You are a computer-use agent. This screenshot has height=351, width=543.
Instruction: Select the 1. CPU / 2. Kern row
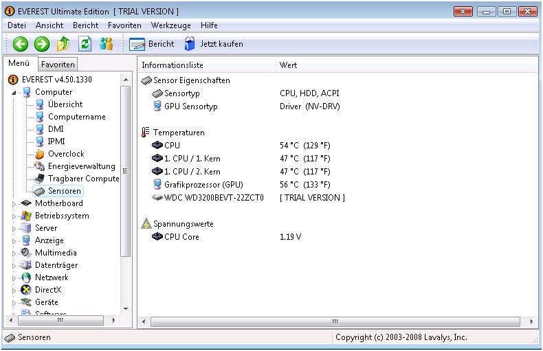[241, 172]
